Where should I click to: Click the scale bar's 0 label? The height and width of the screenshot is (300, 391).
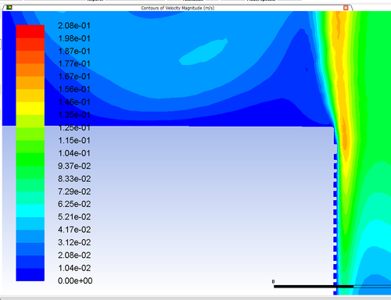point(273,281)
